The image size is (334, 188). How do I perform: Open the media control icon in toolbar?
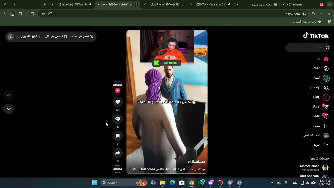click(x=21, y=14)
